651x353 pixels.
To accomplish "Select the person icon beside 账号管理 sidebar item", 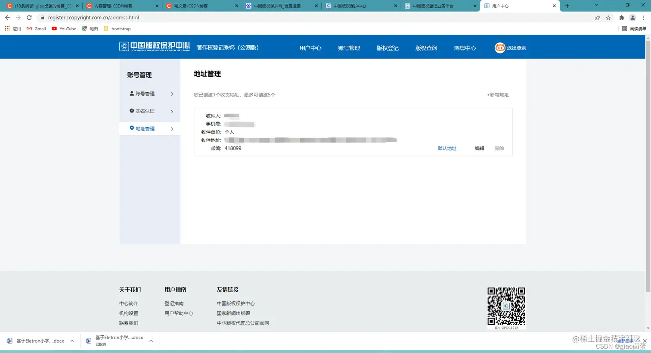I will (x=131, y=93).
